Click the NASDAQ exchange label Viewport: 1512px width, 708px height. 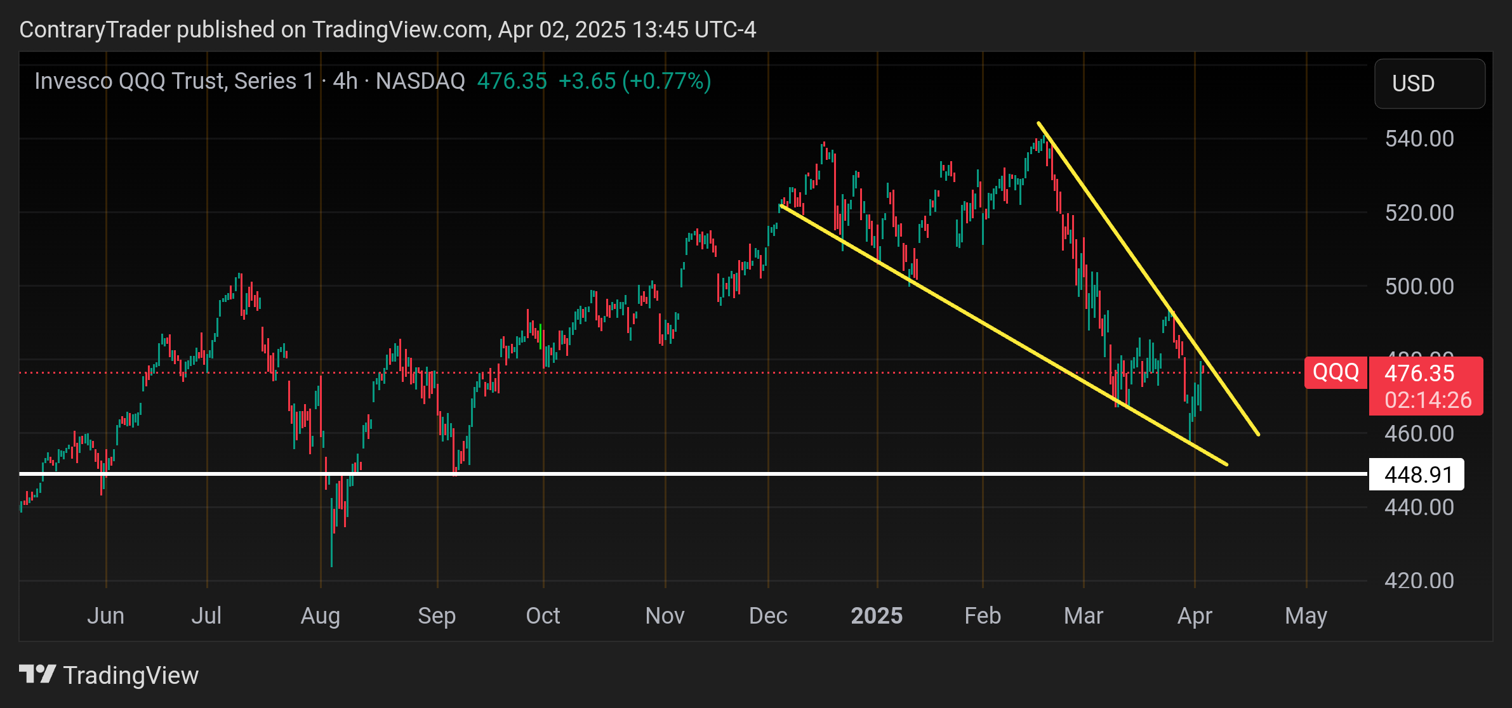[x=420, y=81]
